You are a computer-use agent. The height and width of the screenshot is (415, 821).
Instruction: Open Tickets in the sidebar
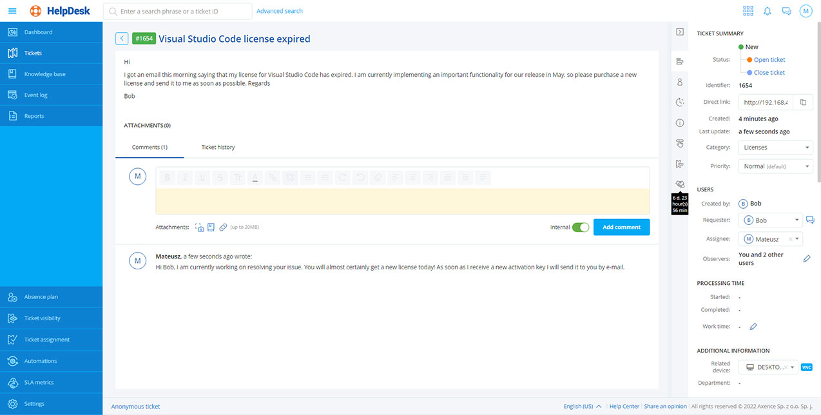52,53
